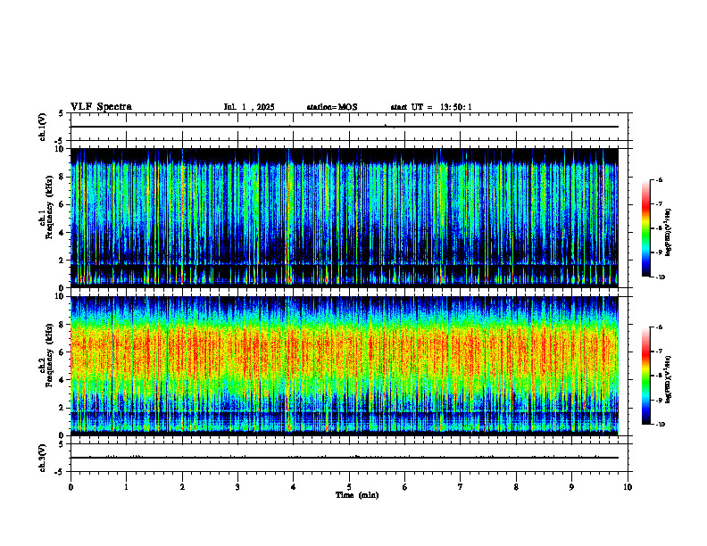Click the "6" tick on the time axis
Viewport: 707px width, 546px height.
pyautogui.click(x=405, y=487)
